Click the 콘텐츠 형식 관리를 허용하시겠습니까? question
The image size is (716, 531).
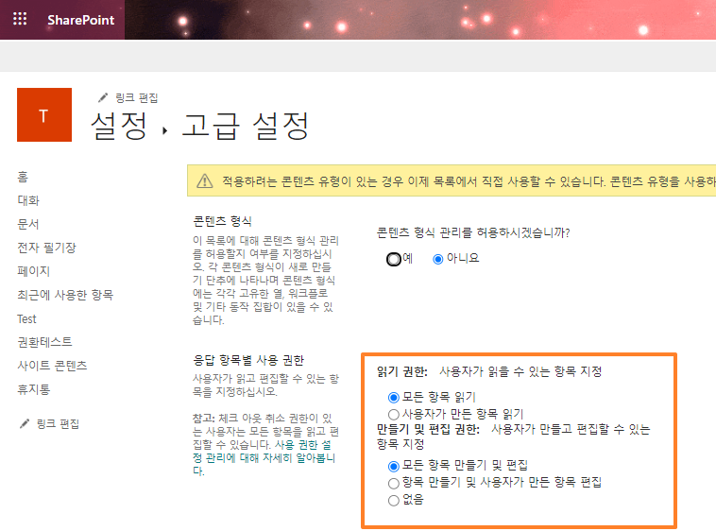(473, 232)
